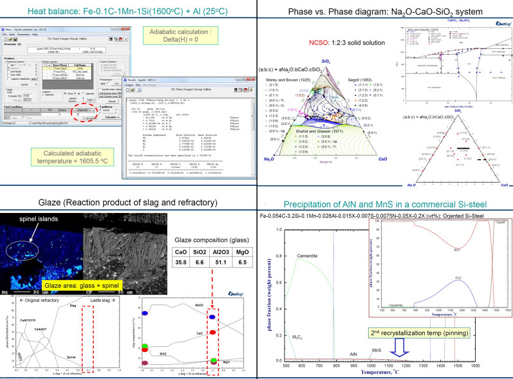The width and height of the screenshot is (513, 379).
Task: Select the FTmisc-FCC solution species row
Action: (67, 71)
